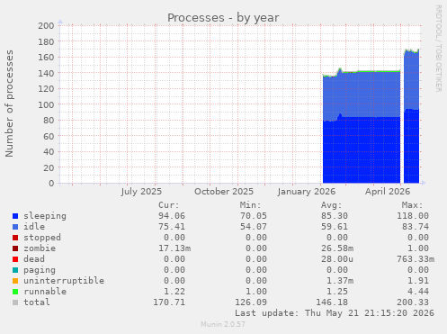447x334 pixels.
Task: Click the total legend color swatch
Action: click(15, 302)
